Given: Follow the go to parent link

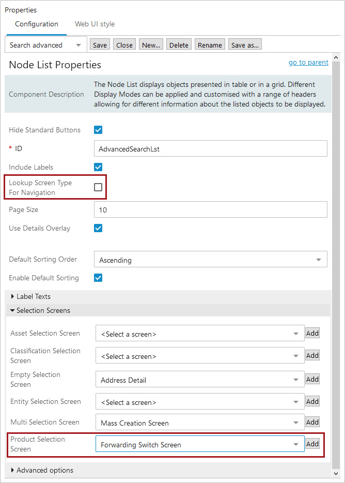Looking at the screenshot, I should point(308,62).
